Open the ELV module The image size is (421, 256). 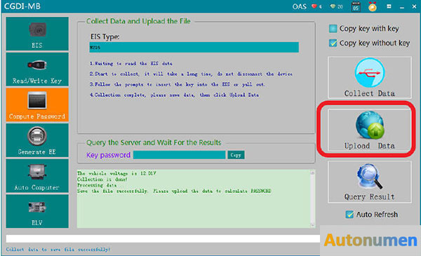pyautogui.click(x=37, y=211)
